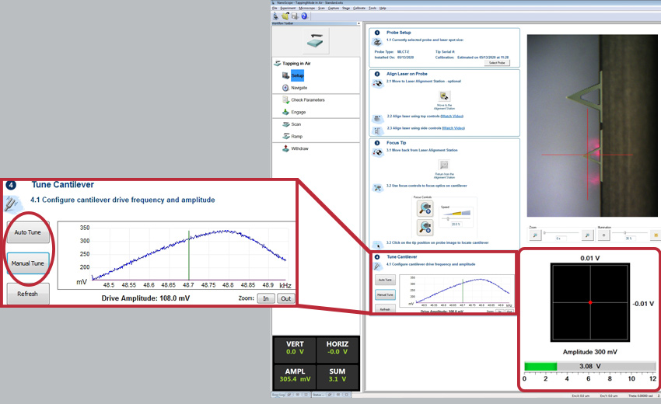Switch to the Error Log tab

(291, 395)
